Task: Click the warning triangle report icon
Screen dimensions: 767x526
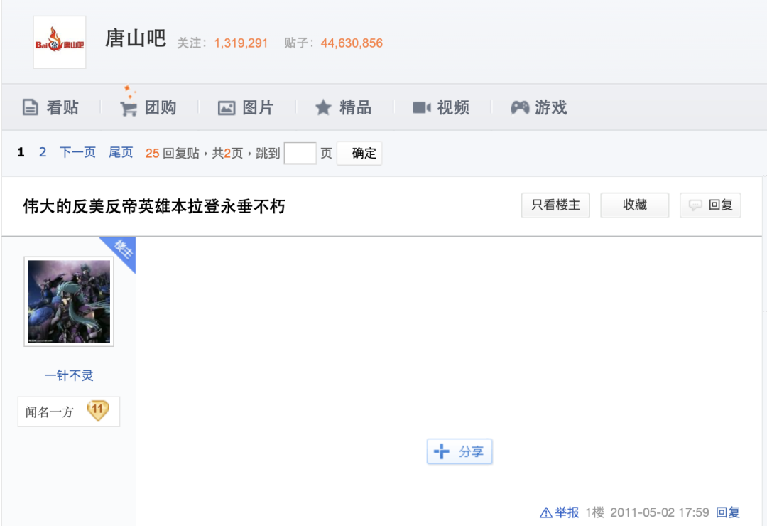Action: point(546,513)
